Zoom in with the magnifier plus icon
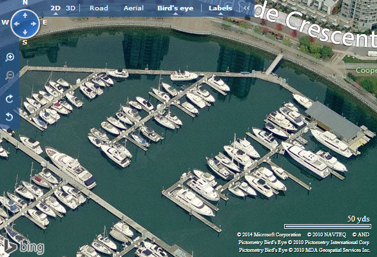Viewport: 377px width, 257px height. [10, 57]
